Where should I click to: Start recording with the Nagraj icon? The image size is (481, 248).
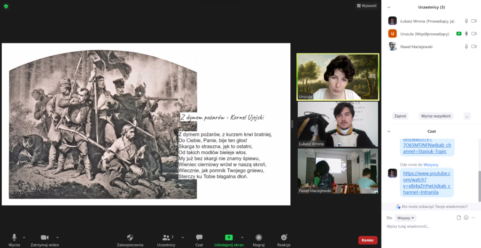click(258, 238)
